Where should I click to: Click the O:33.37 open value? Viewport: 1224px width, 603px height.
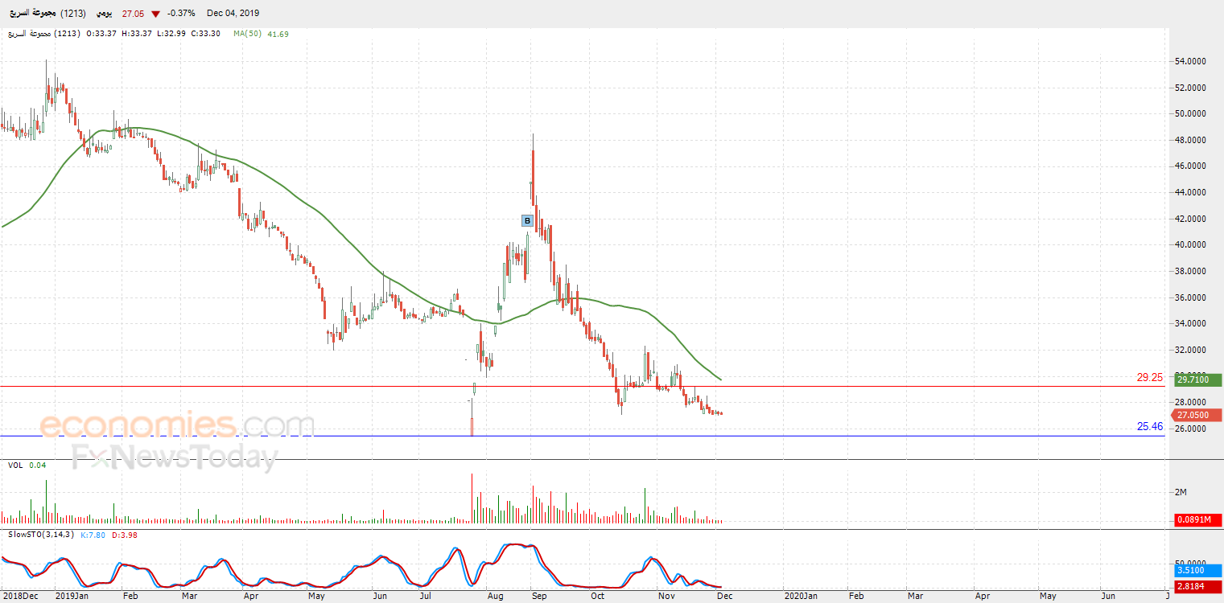pyautogui.click(x=101, y=34)
